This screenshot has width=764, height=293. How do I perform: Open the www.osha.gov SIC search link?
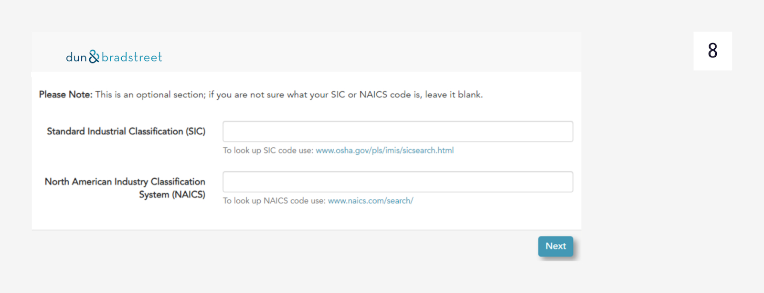coord(384,151)
